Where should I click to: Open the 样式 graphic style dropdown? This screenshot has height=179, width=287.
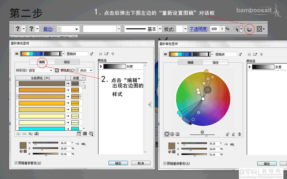(x=185, y=29)
